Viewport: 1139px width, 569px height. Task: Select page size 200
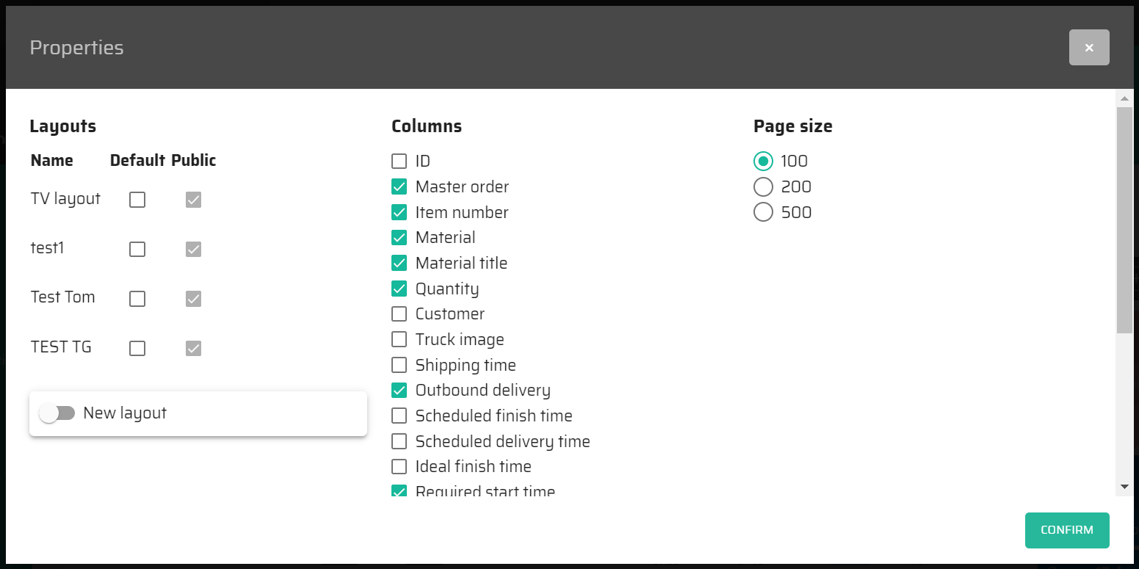point(764,187)
